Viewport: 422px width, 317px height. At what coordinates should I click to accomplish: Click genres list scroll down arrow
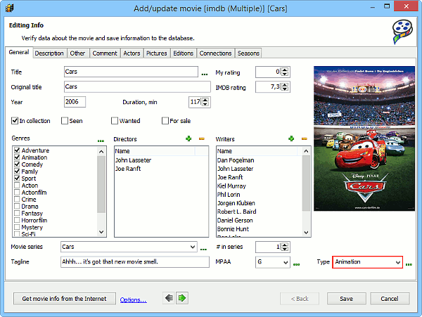coord(101,232)
